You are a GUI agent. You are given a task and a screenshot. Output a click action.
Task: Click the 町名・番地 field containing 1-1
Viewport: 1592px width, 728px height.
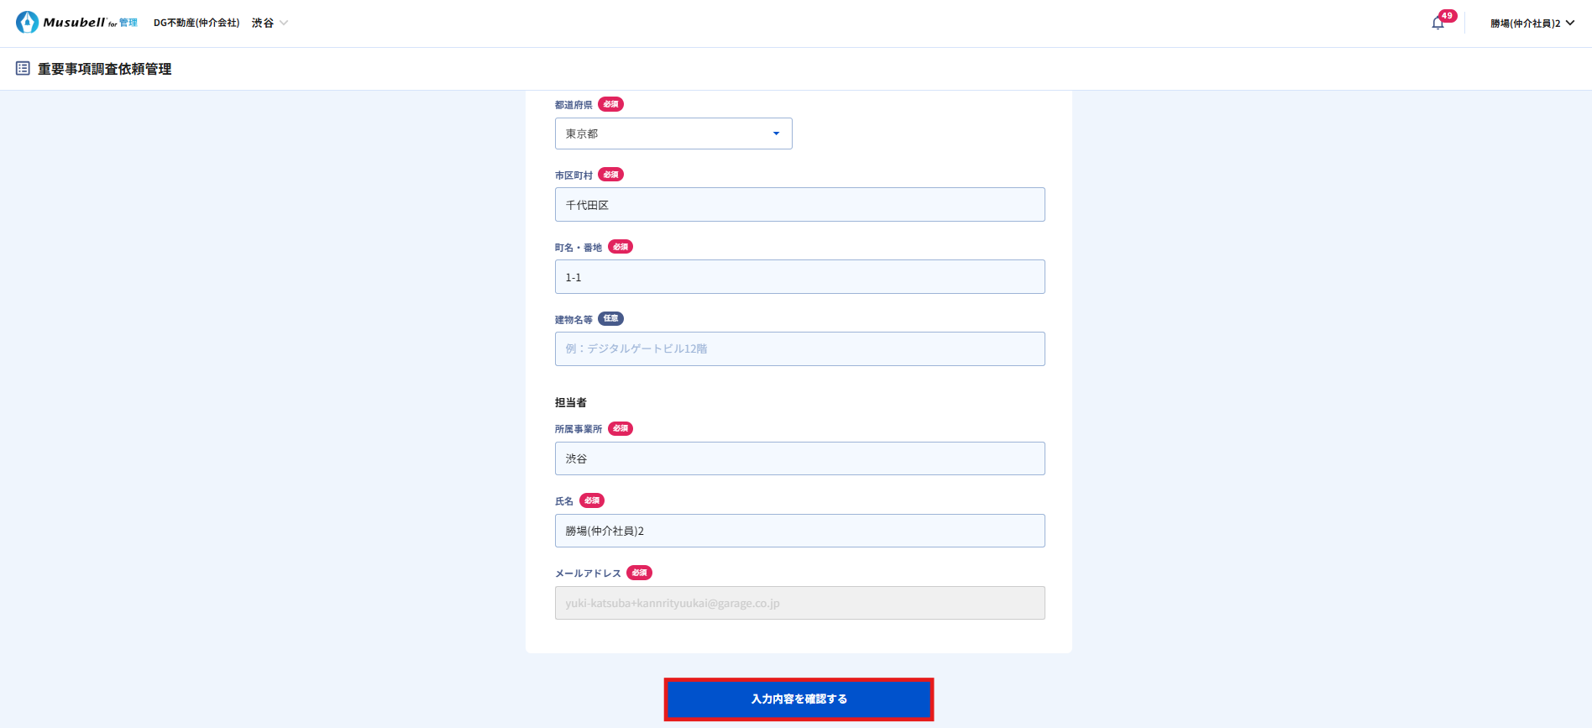point(799,277)
